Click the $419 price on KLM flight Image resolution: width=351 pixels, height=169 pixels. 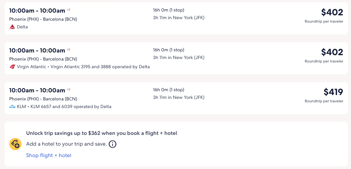[333, 92]
